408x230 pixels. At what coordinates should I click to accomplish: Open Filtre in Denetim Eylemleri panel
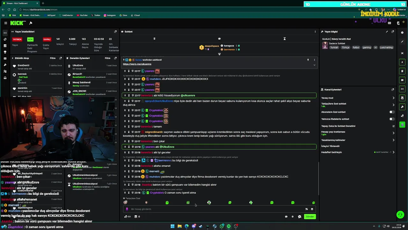[x=108, y=58]
